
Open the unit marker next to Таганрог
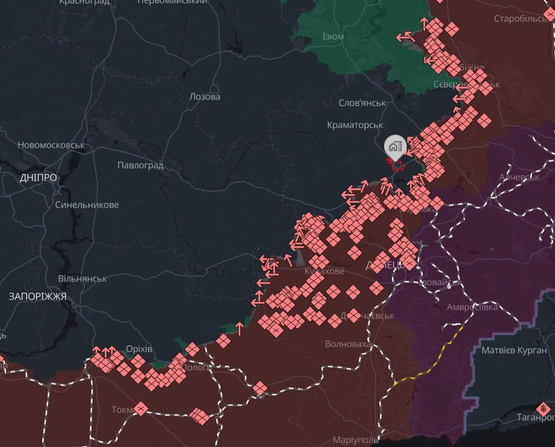[x=543, y=409]
